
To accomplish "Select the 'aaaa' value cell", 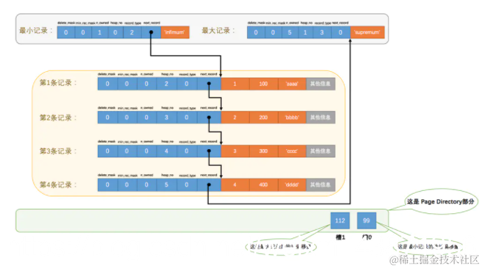I will click(292, 84).
